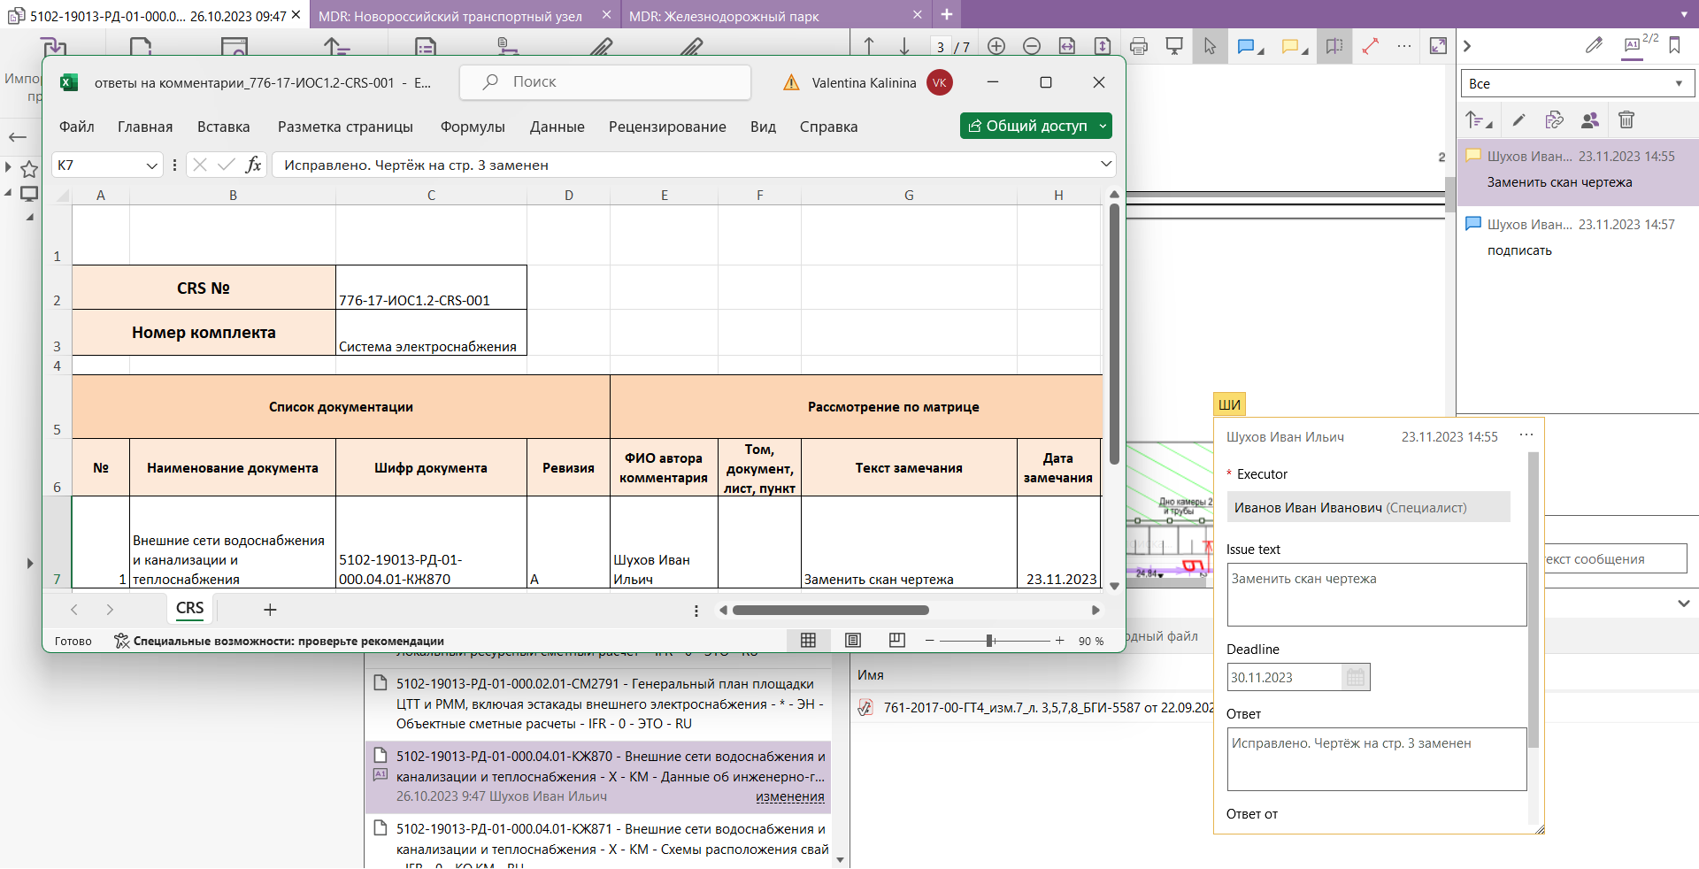
Task: Open Valentina Kalinina account avatar
Action: pyautogui.click(x=940, y=82)
